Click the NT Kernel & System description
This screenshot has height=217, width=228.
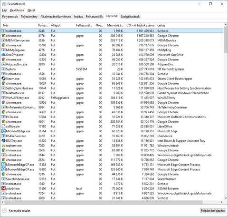coord(171,69)
